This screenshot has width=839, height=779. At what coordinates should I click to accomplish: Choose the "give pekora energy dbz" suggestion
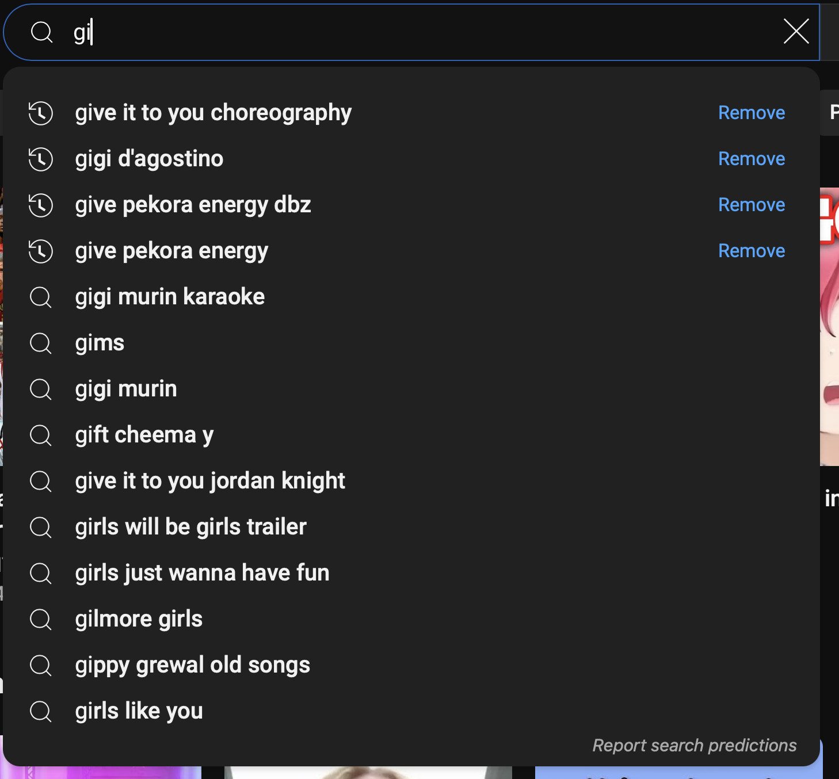pyautogui.click(x=411, y=205)
